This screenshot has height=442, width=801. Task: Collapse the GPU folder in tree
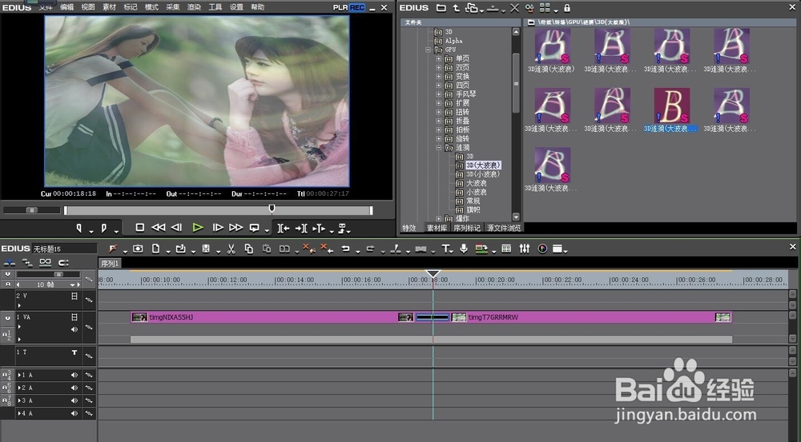[428, 50]
